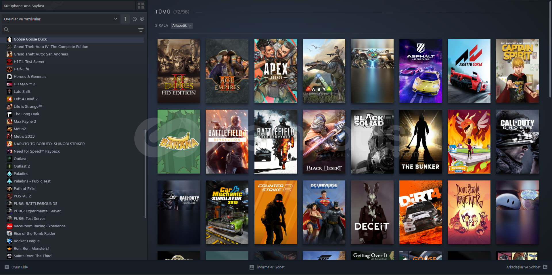Click the library search input field
The width and height of the screenshot is (552, 275).
click(73, 30)
